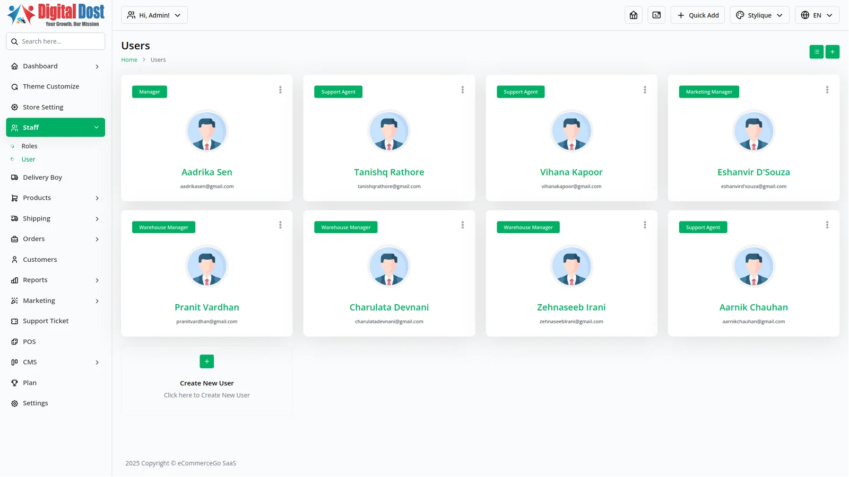Click the Home breadcrumb link
Viewport: 849px width, 477px height.
pyautogui.click(x=129, y=60)
